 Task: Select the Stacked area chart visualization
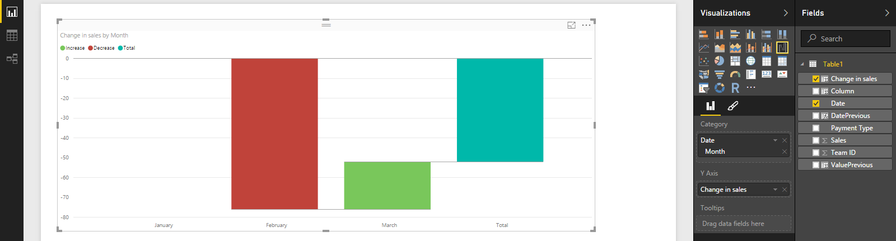tap(735, 48)
